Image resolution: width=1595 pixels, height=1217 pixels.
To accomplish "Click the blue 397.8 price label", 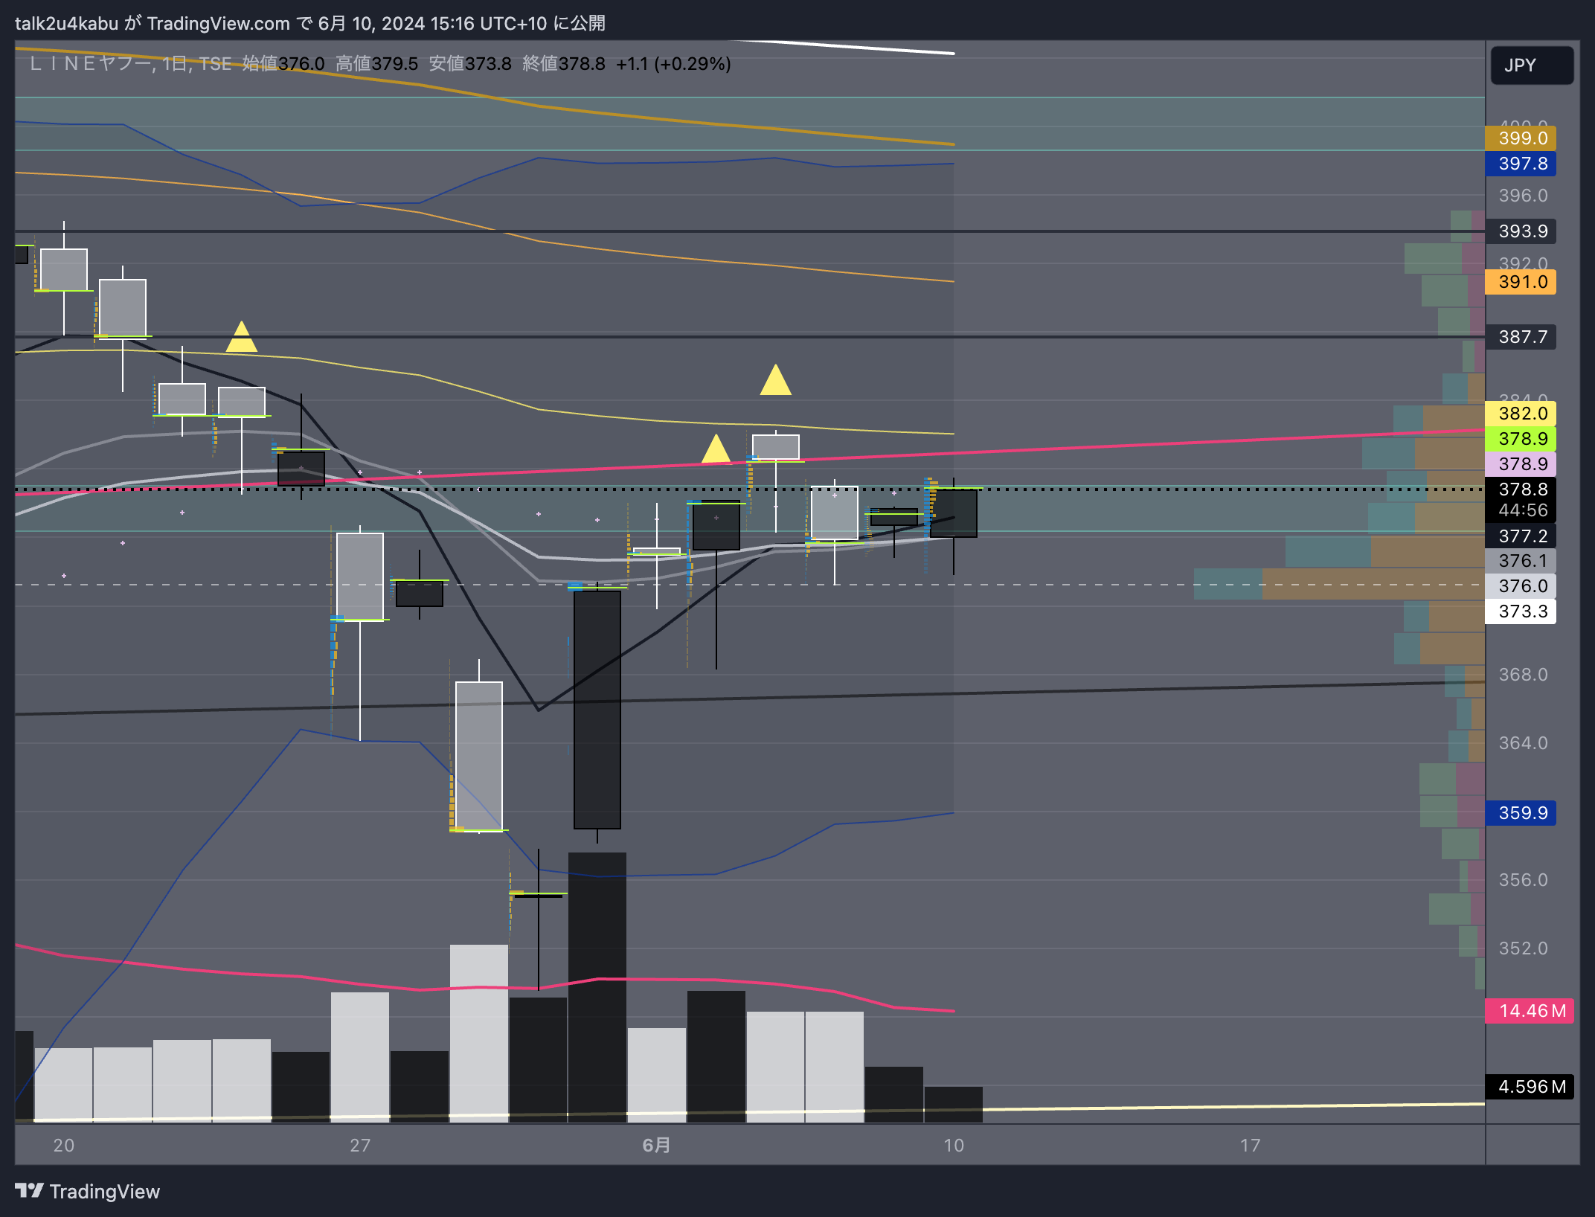I will (x=1521, y=164).
